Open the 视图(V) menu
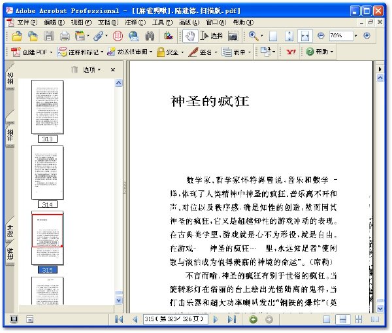This screenshot has width=392, height=333. pos(81,22)
